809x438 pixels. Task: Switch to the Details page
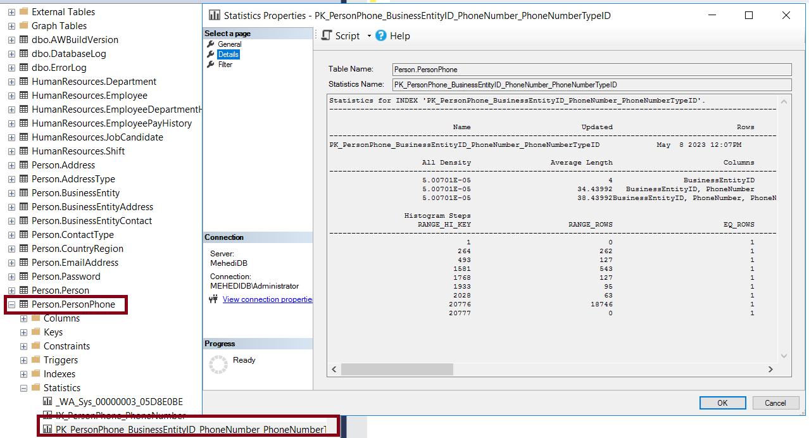(x=228, y=54)
